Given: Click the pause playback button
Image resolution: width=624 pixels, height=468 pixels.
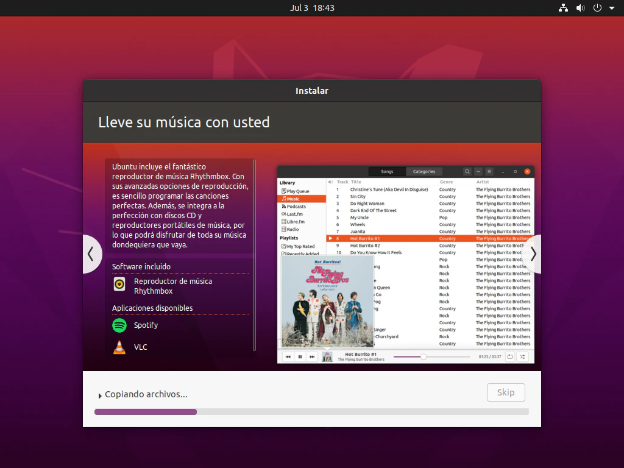Looking at the screenshot, I should click(300, 357).
